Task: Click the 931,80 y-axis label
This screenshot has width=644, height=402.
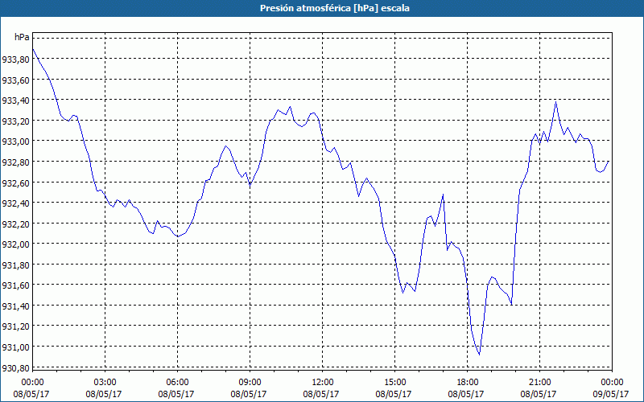Action: click(x=15, y=265)
